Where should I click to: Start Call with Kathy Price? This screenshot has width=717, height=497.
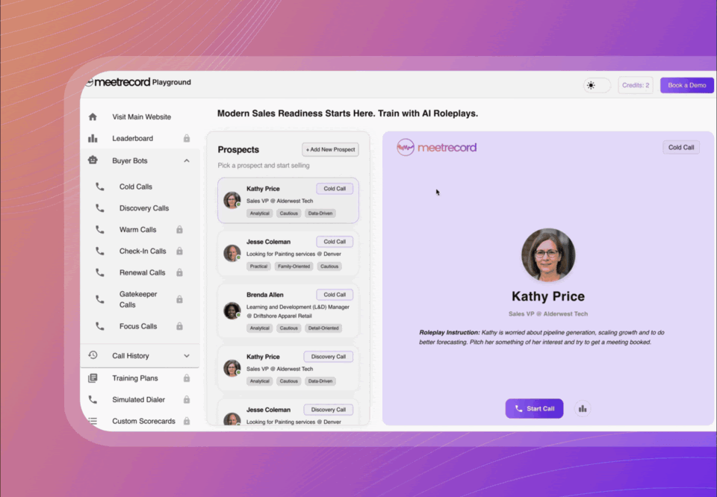534,408
